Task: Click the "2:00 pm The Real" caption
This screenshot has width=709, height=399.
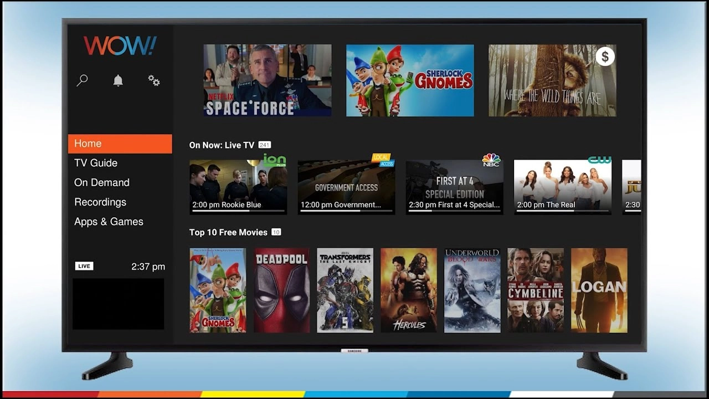Action: coord(546,204)
